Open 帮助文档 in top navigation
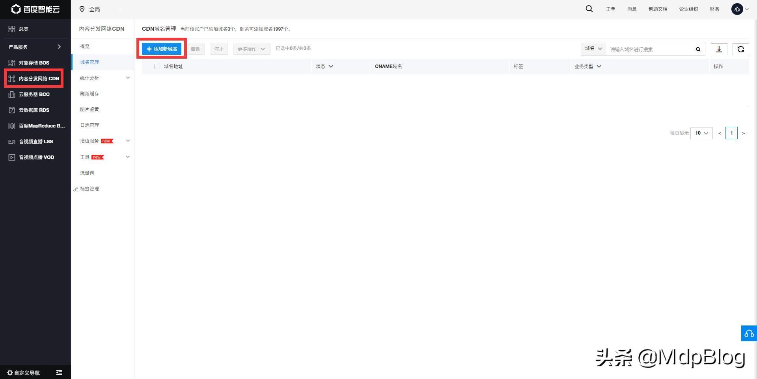The width and height of the screenshot is (757, 379). 658,9
